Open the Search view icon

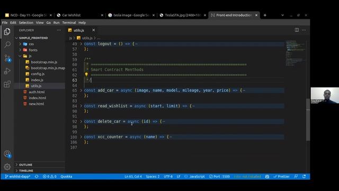7,45
